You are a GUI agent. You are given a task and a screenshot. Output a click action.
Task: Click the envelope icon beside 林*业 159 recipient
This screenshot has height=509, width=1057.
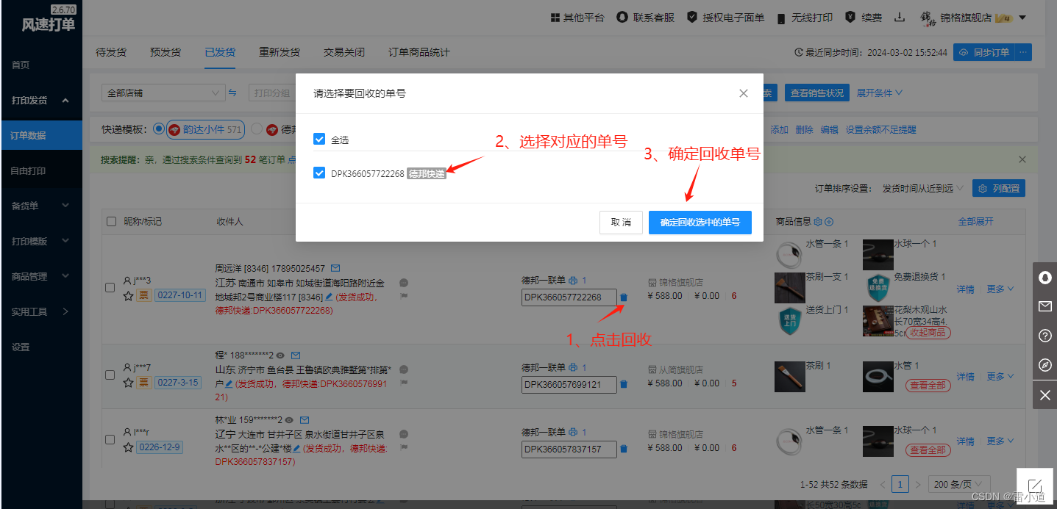click(305, 419)
